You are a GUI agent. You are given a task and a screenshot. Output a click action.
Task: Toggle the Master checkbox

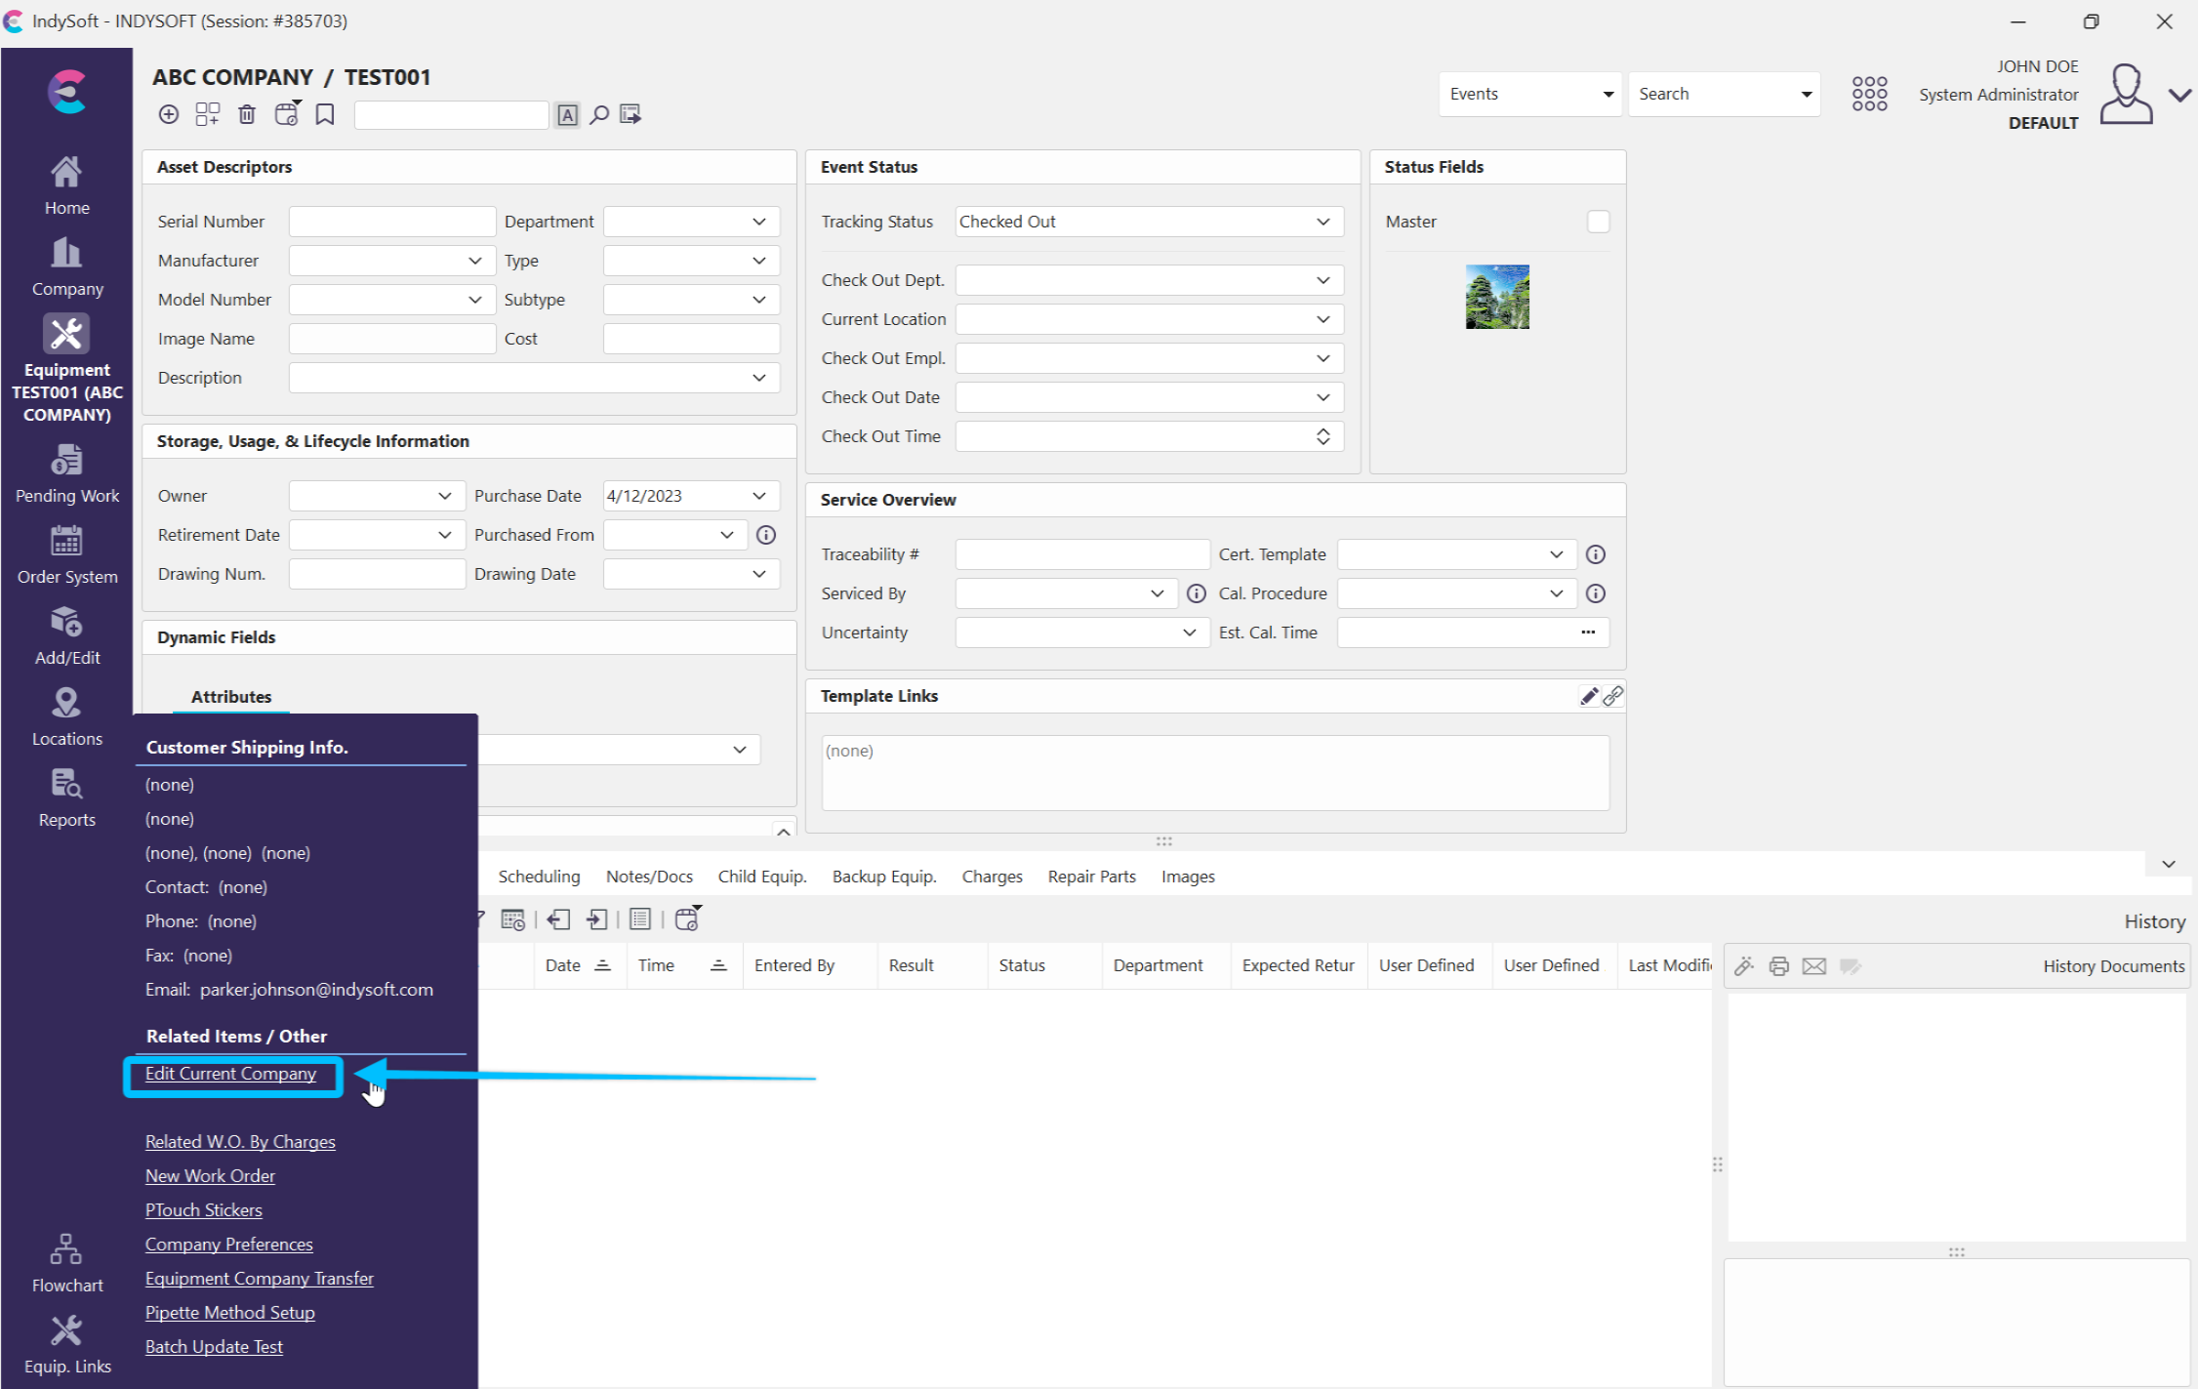coord(1598,222)
